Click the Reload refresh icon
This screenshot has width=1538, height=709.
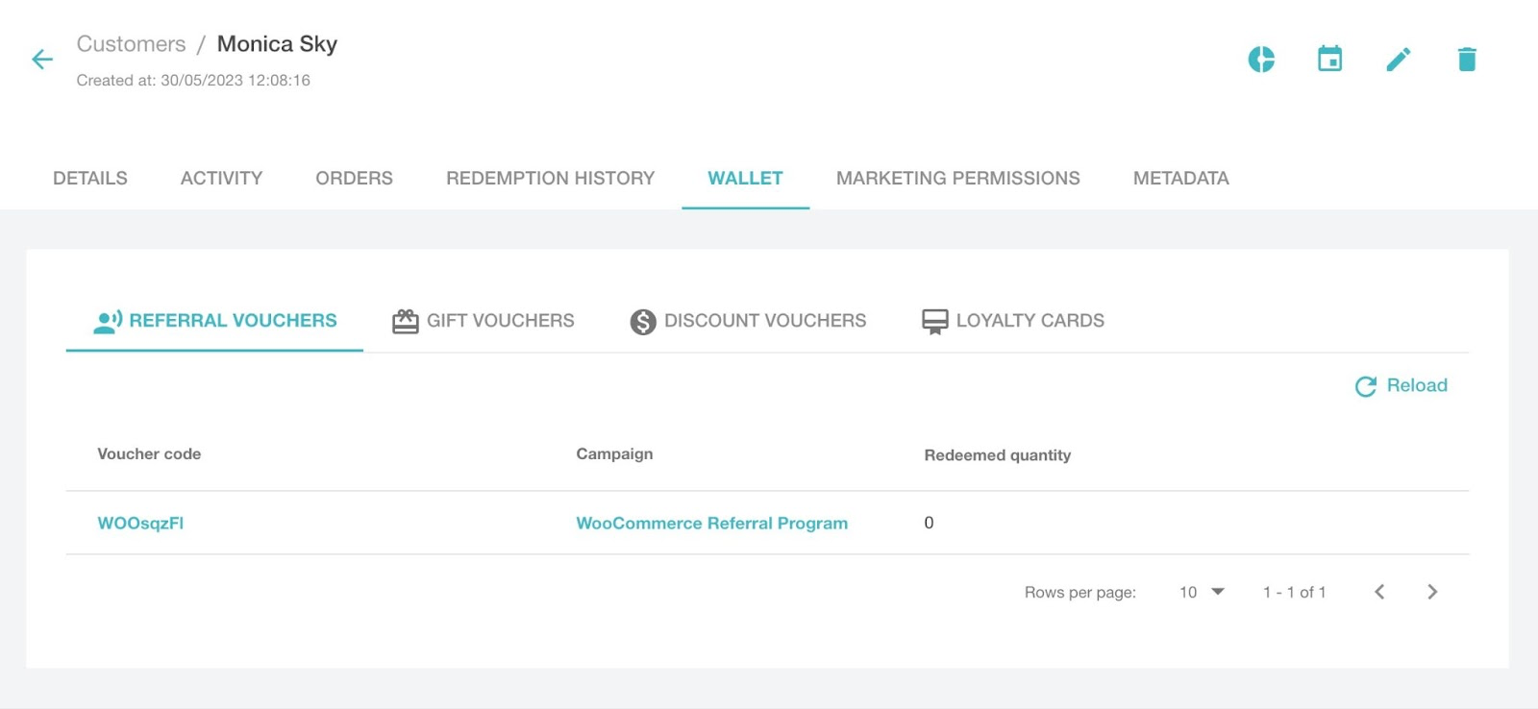tap(1366, 386)
